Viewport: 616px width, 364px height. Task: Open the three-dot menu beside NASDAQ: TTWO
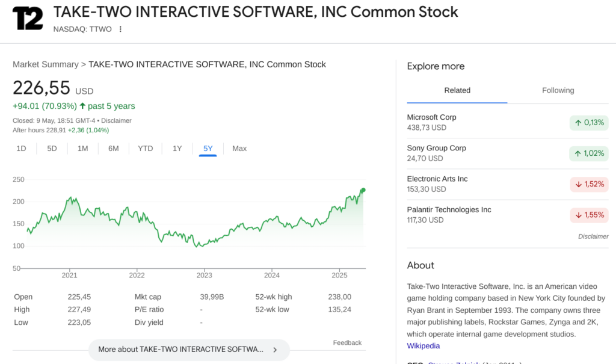[x=120, y=29]
